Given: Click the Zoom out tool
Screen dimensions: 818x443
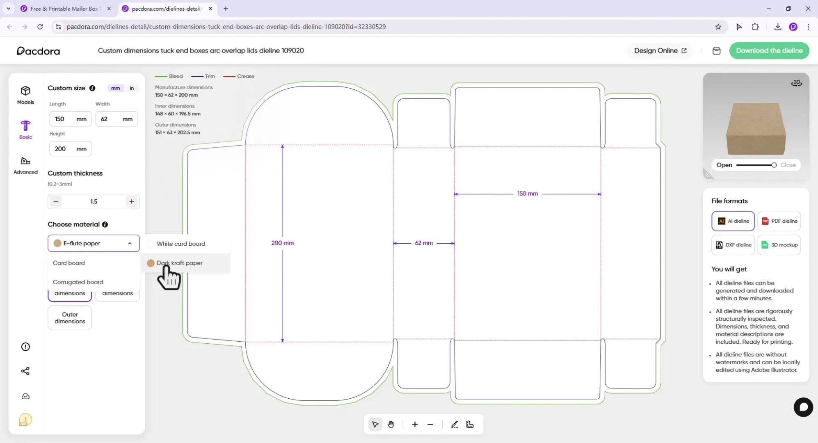Looking at the screenshot, I should pos(430,424).
